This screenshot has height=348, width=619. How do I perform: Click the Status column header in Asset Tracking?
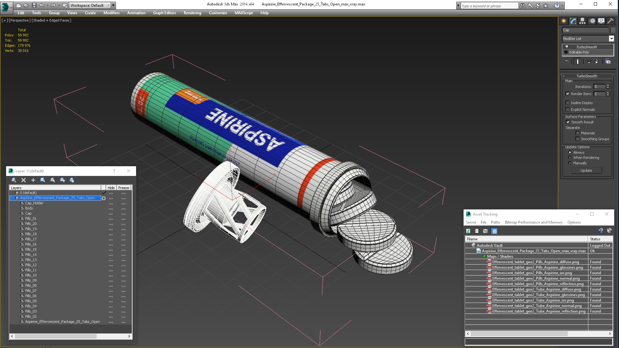pos(600,239)
